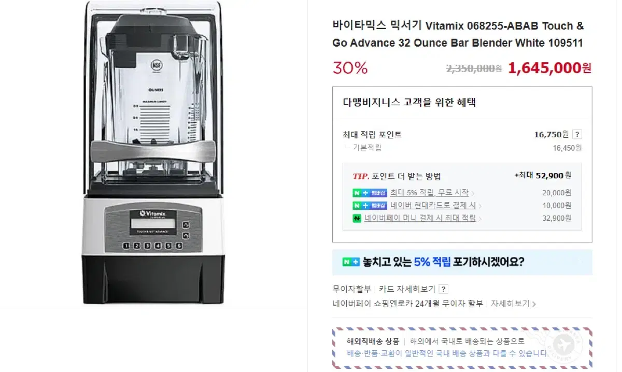The width and height of the screenshot is (622, 372).
Task: Expand the chevron after 최대 5% 적립 무료 시작
Action: (x=472, y=193)
